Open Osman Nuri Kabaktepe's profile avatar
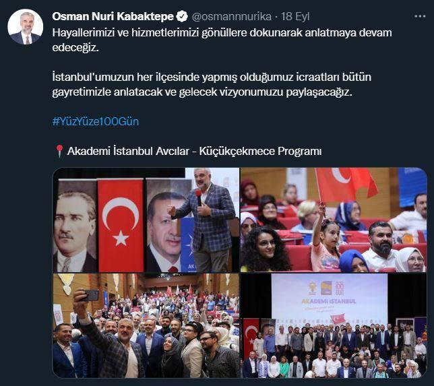Viewport: 434px width, 386px height. 25,26
